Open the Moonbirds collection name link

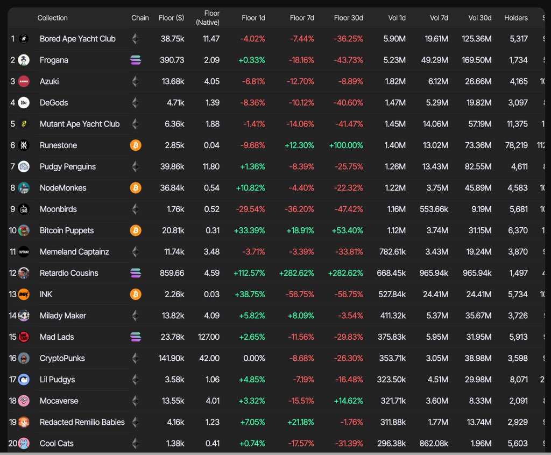[58, 209]
